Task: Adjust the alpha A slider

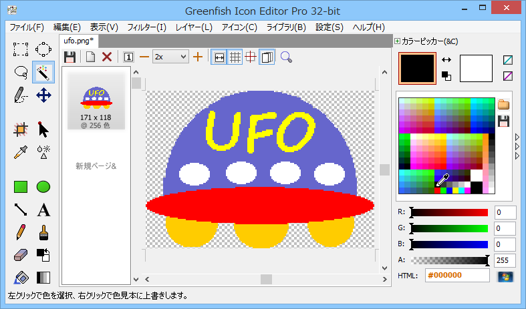Action: tap(450, 260)
